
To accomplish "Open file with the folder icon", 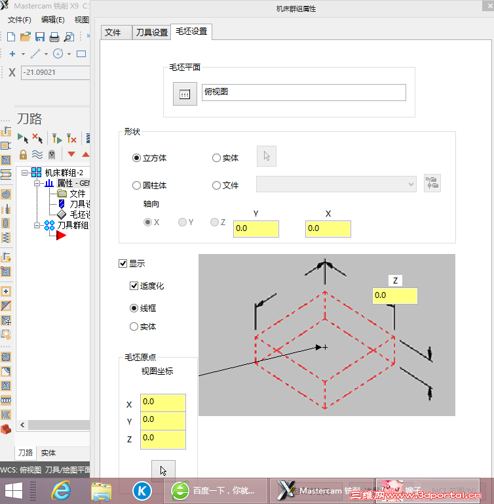I will (26, 37).
